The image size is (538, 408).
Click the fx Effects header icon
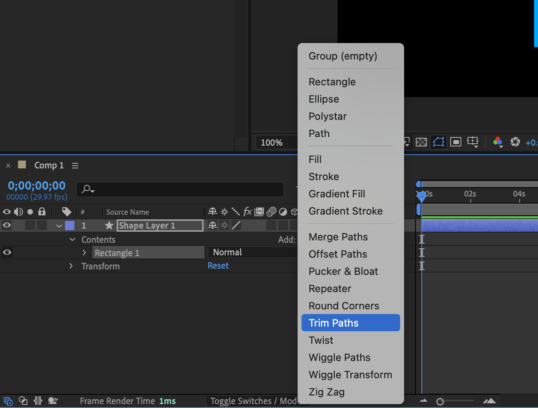[x=247, y=212]
